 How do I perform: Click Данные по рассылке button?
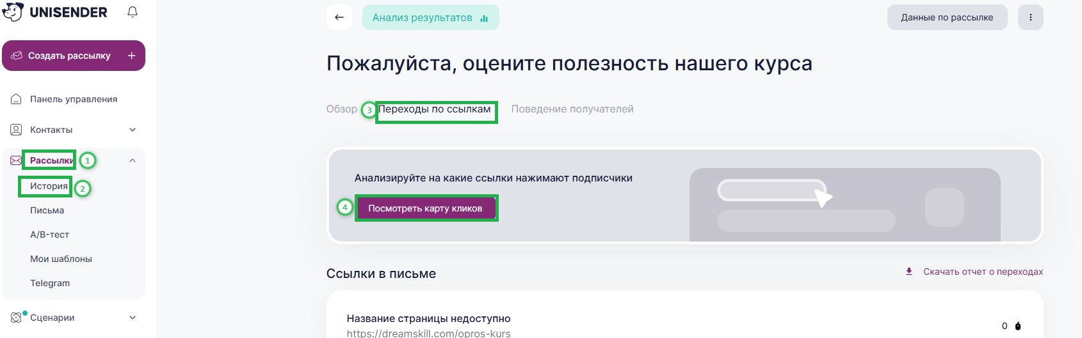coord(947,17)
